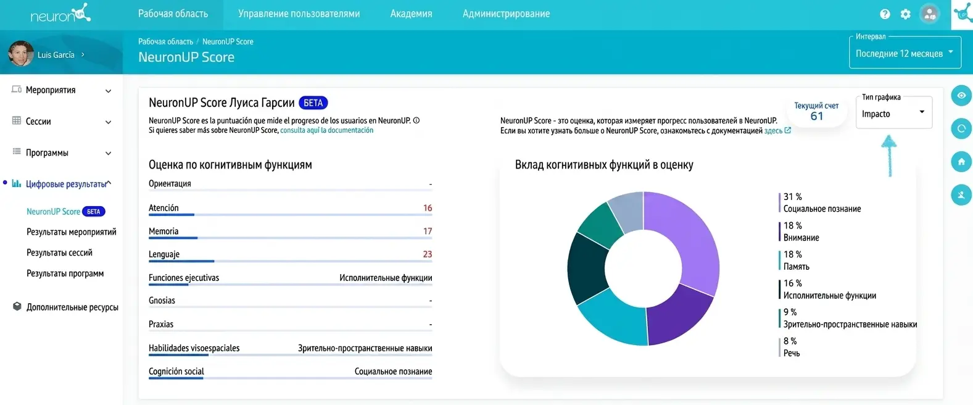Click the home icon in right sidebar

961,162
